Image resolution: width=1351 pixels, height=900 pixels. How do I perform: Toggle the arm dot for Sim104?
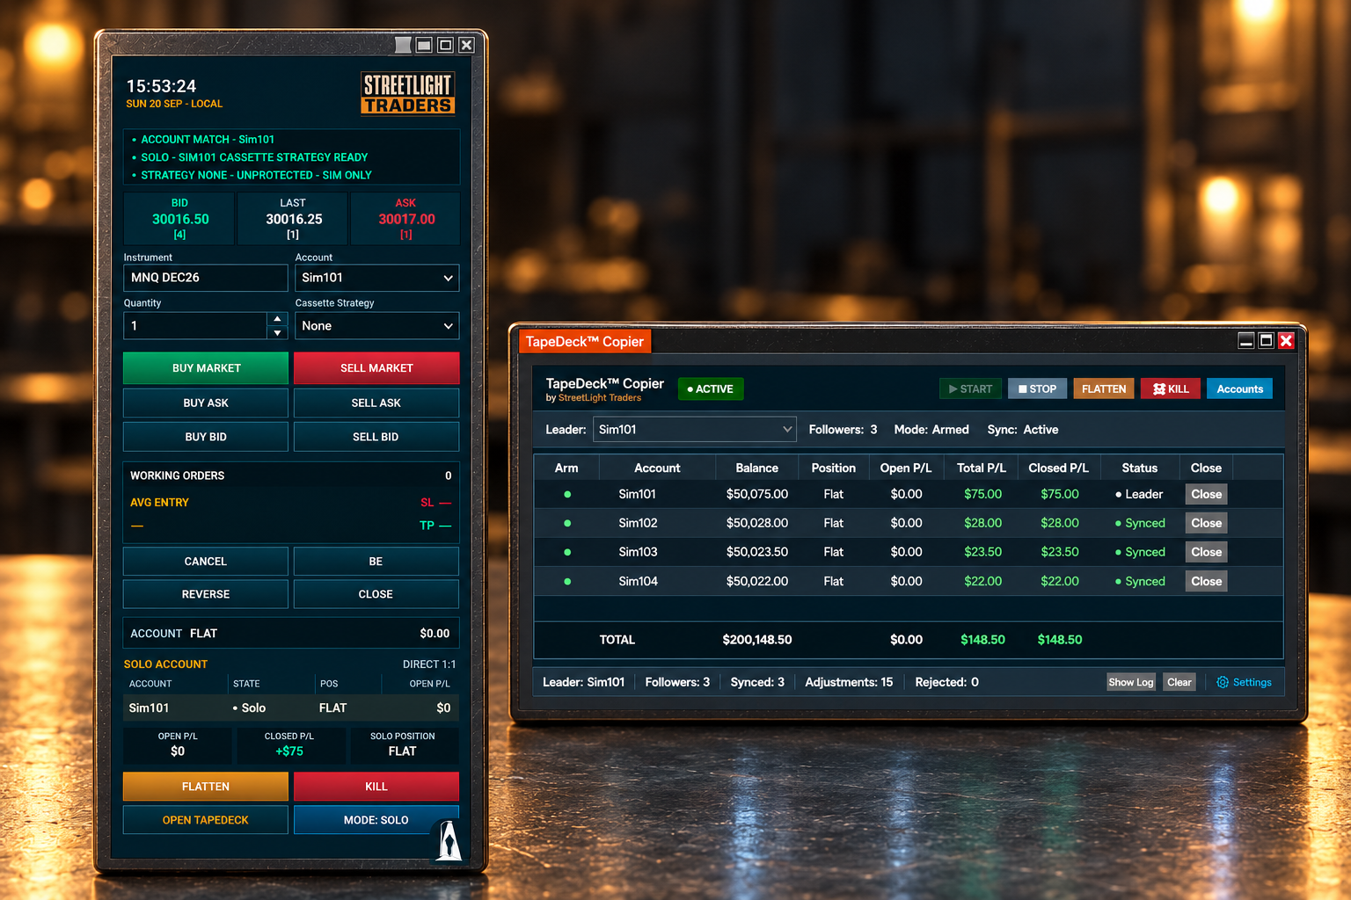tap(567, 581)
